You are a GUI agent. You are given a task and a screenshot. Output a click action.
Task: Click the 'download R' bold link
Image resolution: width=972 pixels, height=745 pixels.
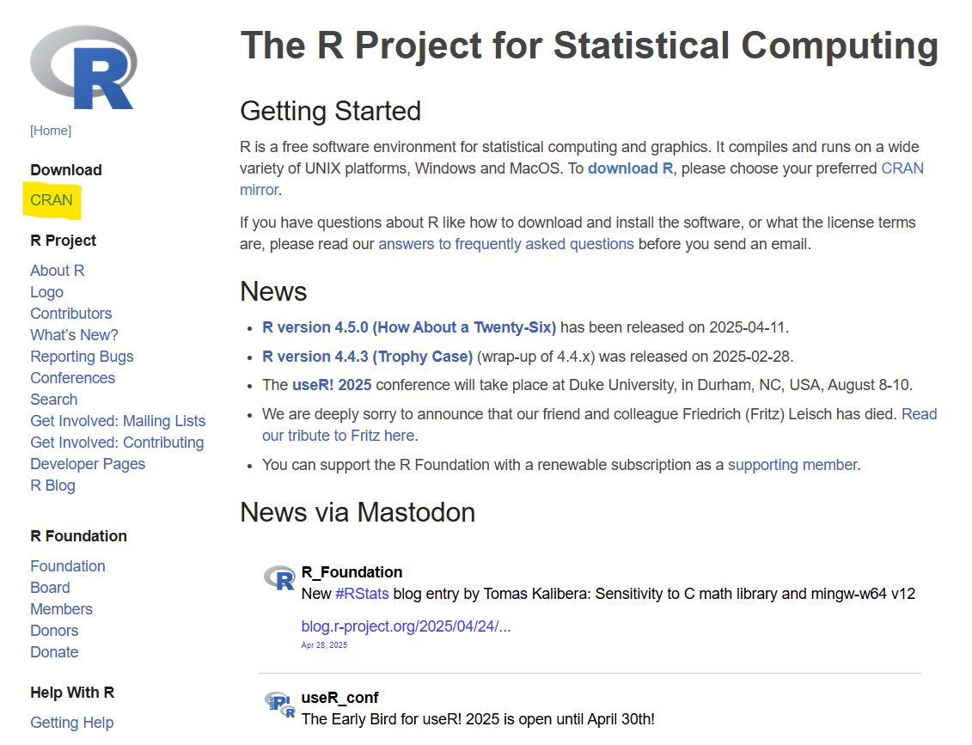(630, 168)
